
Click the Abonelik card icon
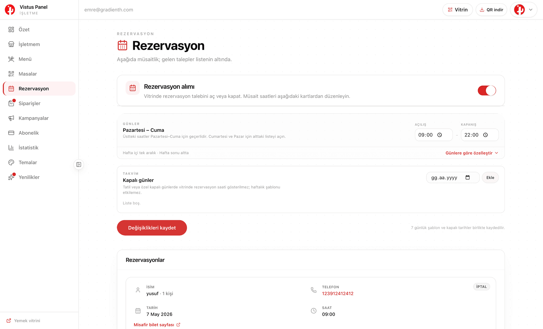pos(11,133)
